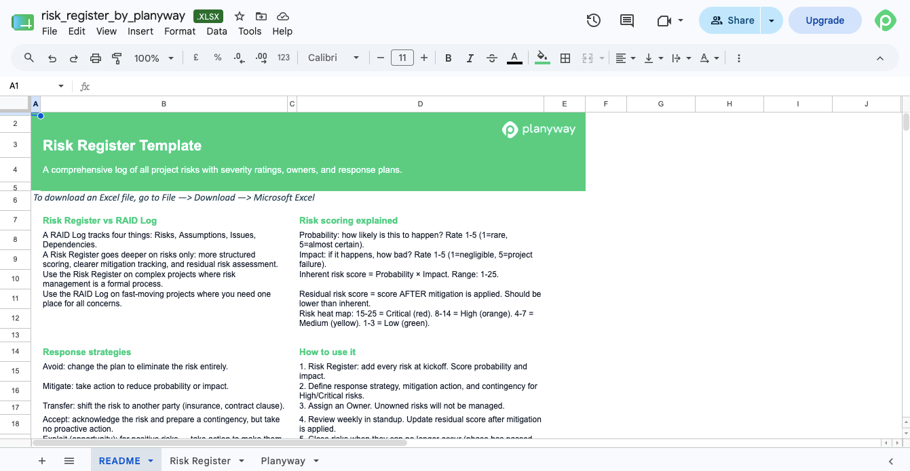Image resolution: width=910 pixels, height=471 pixels.
Task: Open the Format menu
Action: (180, 31)
